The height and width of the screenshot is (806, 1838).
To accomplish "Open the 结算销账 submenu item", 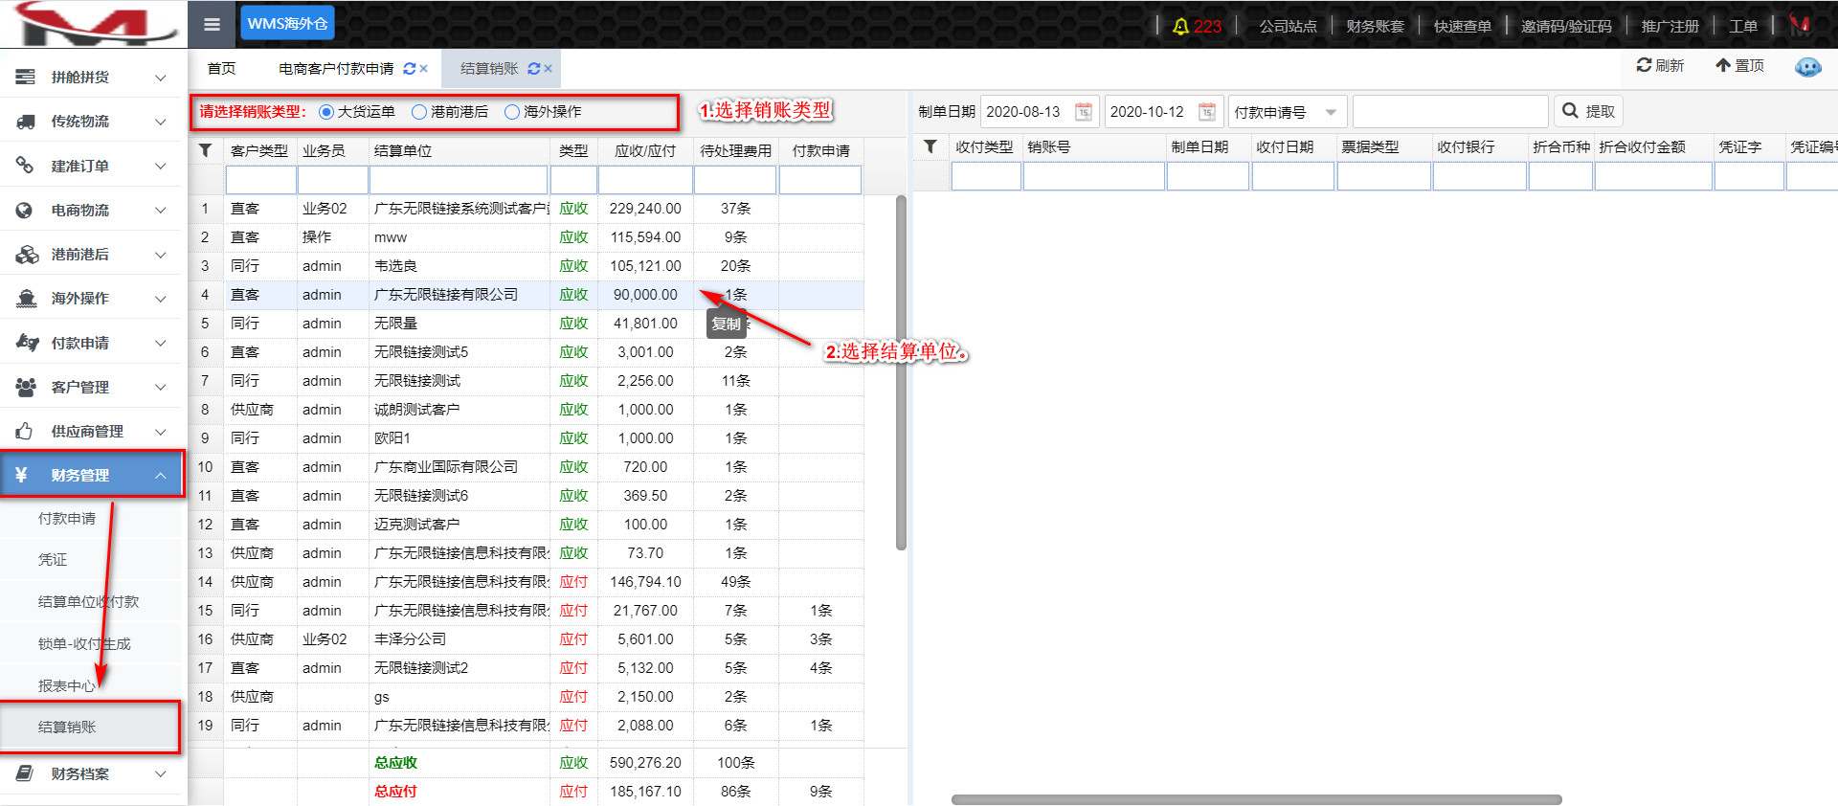I will coord(67,727).
